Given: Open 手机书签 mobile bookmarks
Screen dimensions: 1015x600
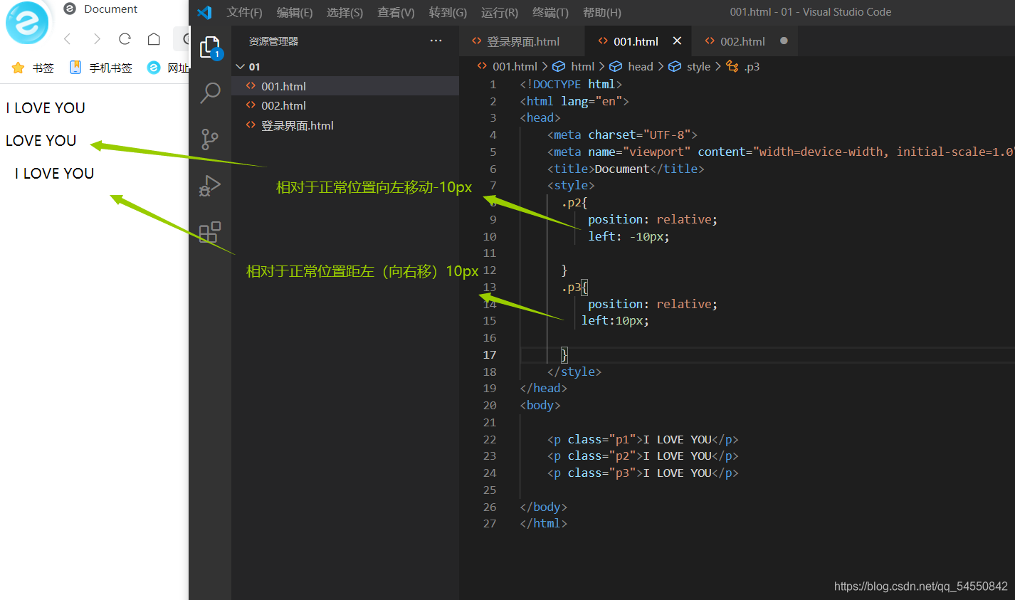Looking at the screenshot, I should (100, 68).
